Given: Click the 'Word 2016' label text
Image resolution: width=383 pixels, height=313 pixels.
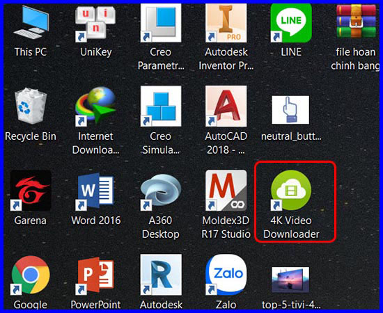Looking at the screenshot, I should (x=96, y=220).
